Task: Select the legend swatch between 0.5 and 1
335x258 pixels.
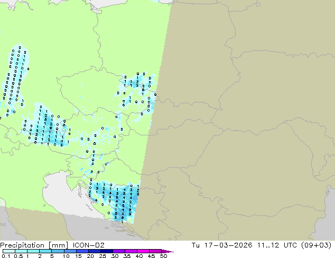Action: click(x=21, y=251)
